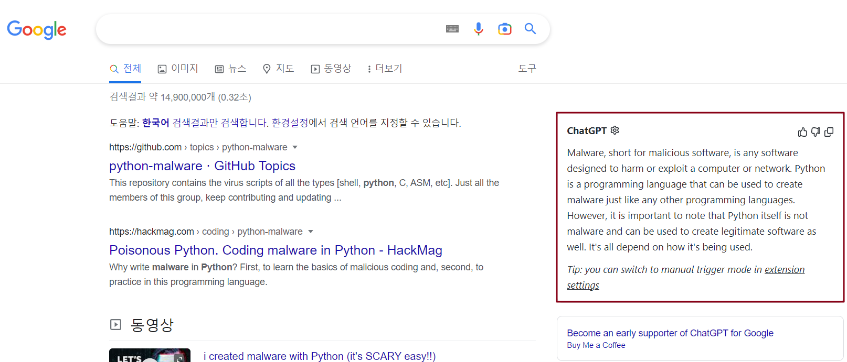The image size is (847, 362).
Task: Copy the ChatGPT answer to clipboard
Action: click(829, 132)
